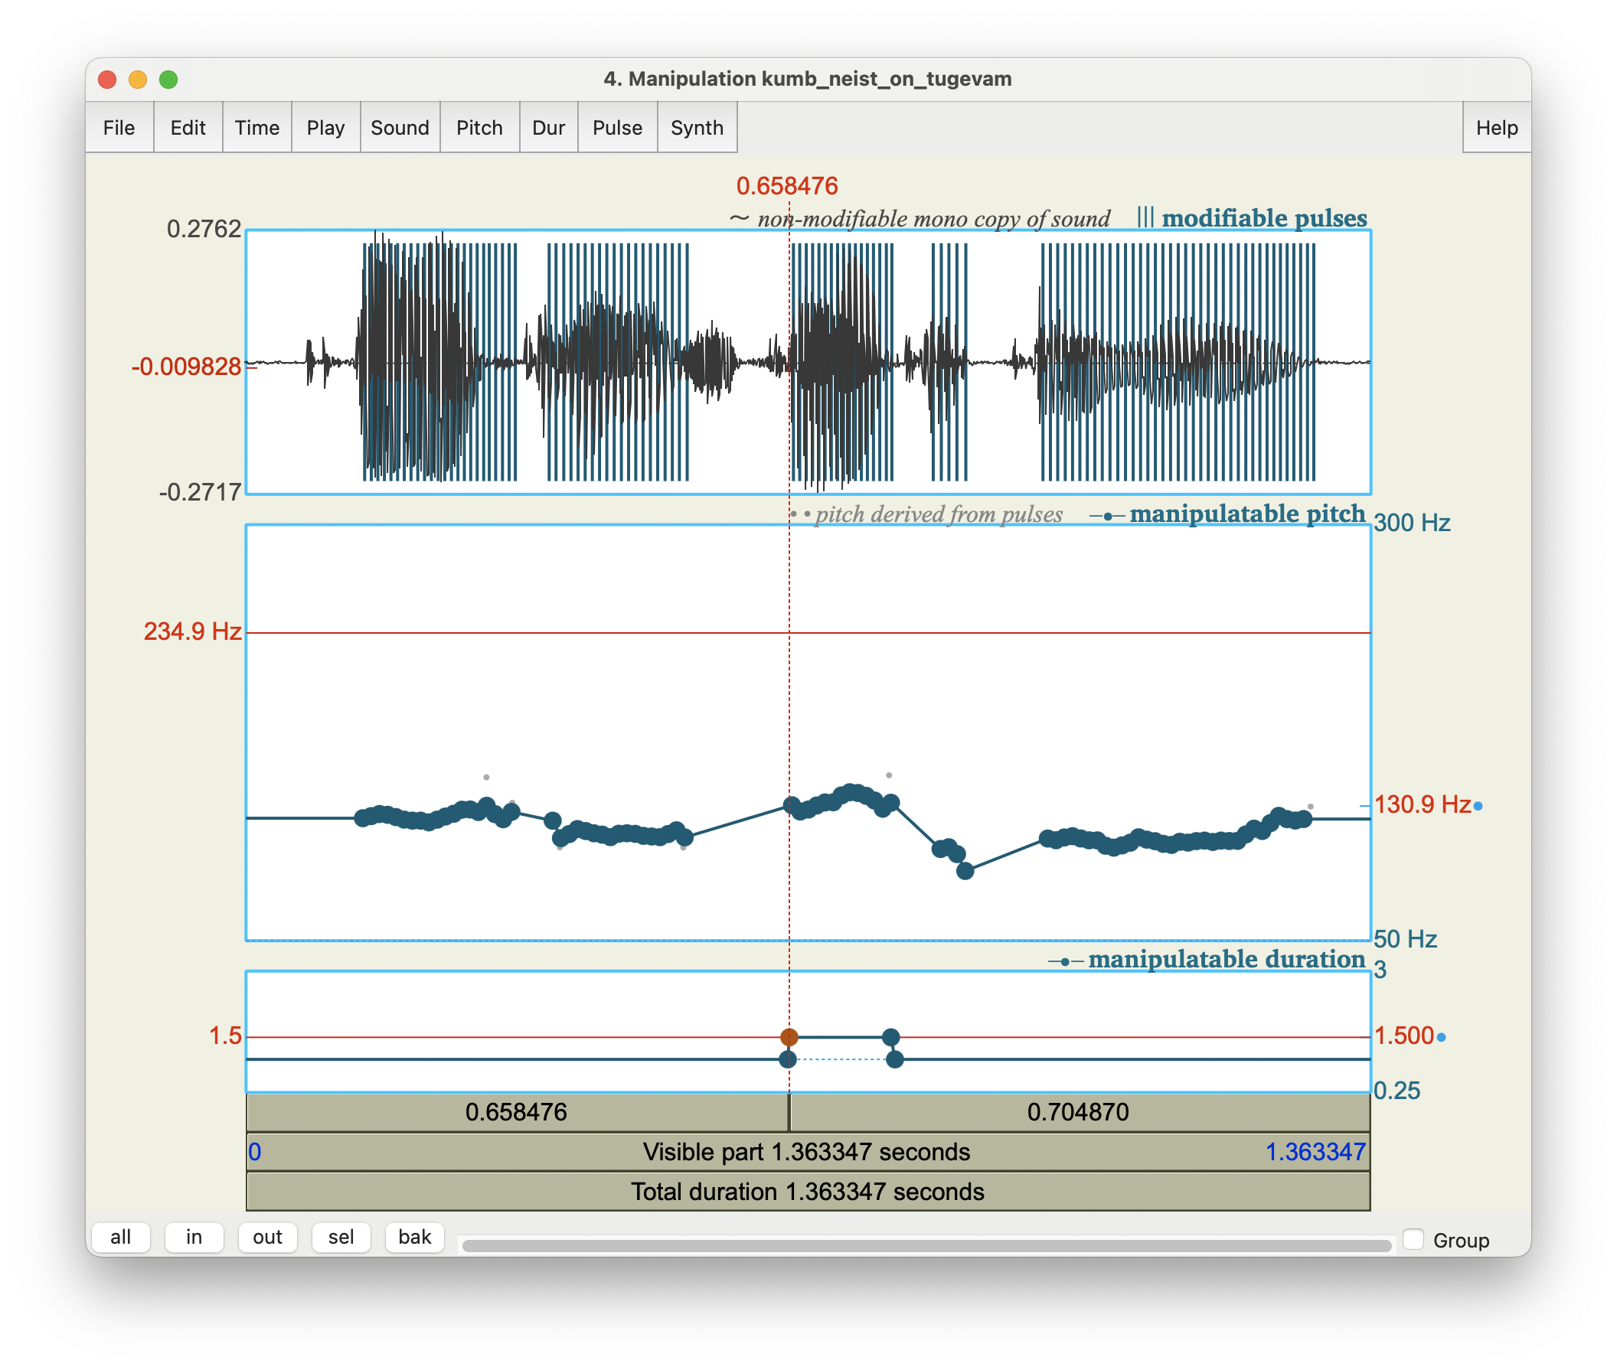Expand the Synth menu
The height and width of the screenshot is (1370, 1617).
[697, 127]
